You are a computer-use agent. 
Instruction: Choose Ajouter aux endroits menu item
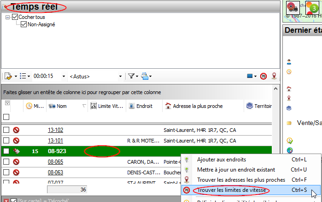(x=219, y=160)
